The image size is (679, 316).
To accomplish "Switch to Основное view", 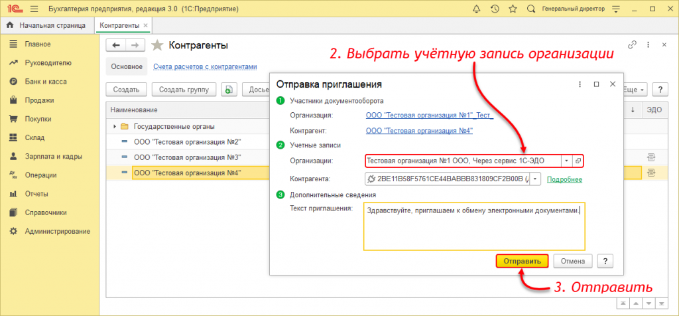I will coord(127,67).
